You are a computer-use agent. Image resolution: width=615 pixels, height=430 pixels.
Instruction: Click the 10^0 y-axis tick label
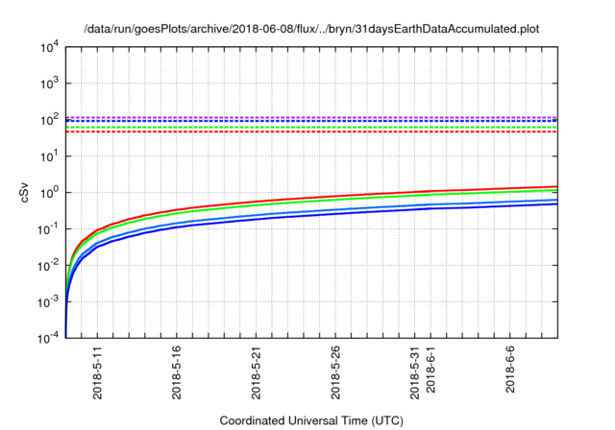49,193
